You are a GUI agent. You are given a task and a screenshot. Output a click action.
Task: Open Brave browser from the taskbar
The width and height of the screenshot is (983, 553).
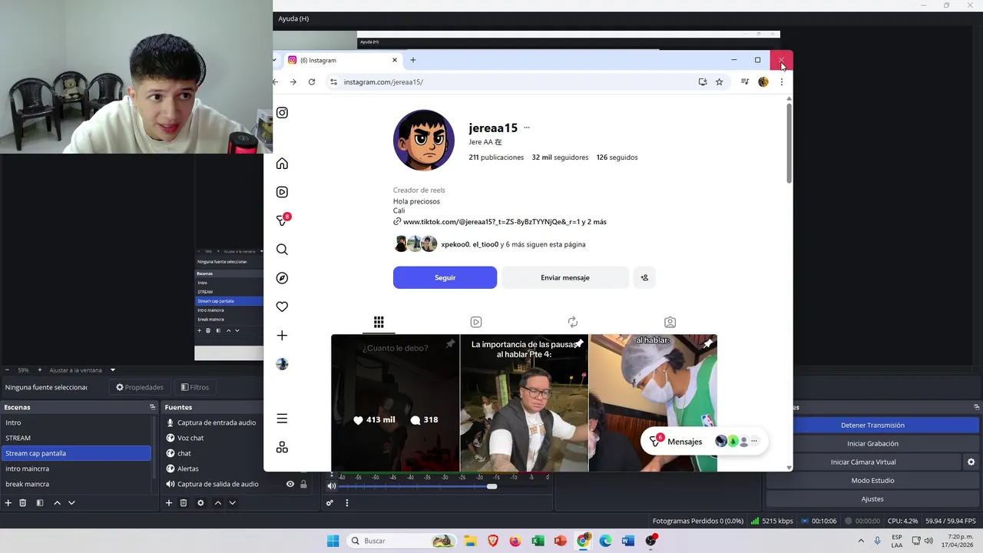pyautogui.click(x=492, y=541)
